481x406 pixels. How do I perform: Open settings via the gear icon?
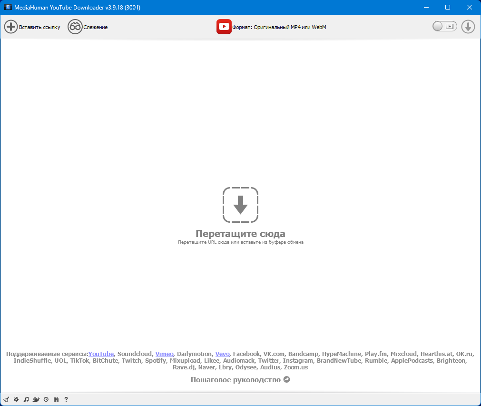tap(16, 399)
